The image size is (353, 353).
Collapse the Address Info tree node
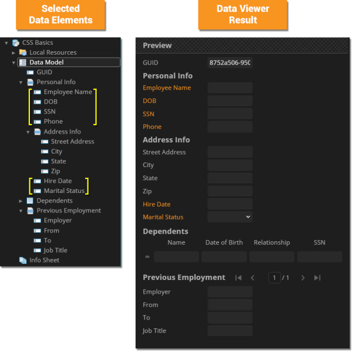(28, 132)
